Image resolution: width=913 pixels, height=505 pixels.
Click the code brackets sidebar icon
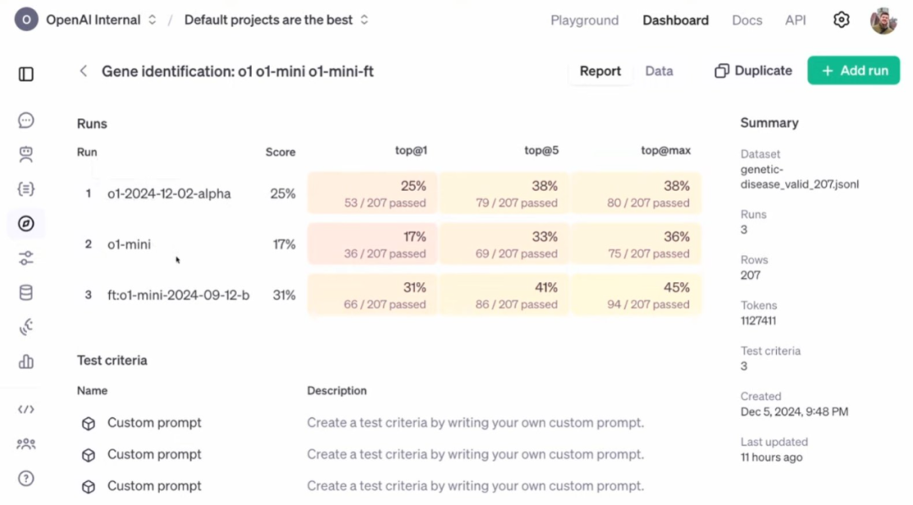[26, 410]
